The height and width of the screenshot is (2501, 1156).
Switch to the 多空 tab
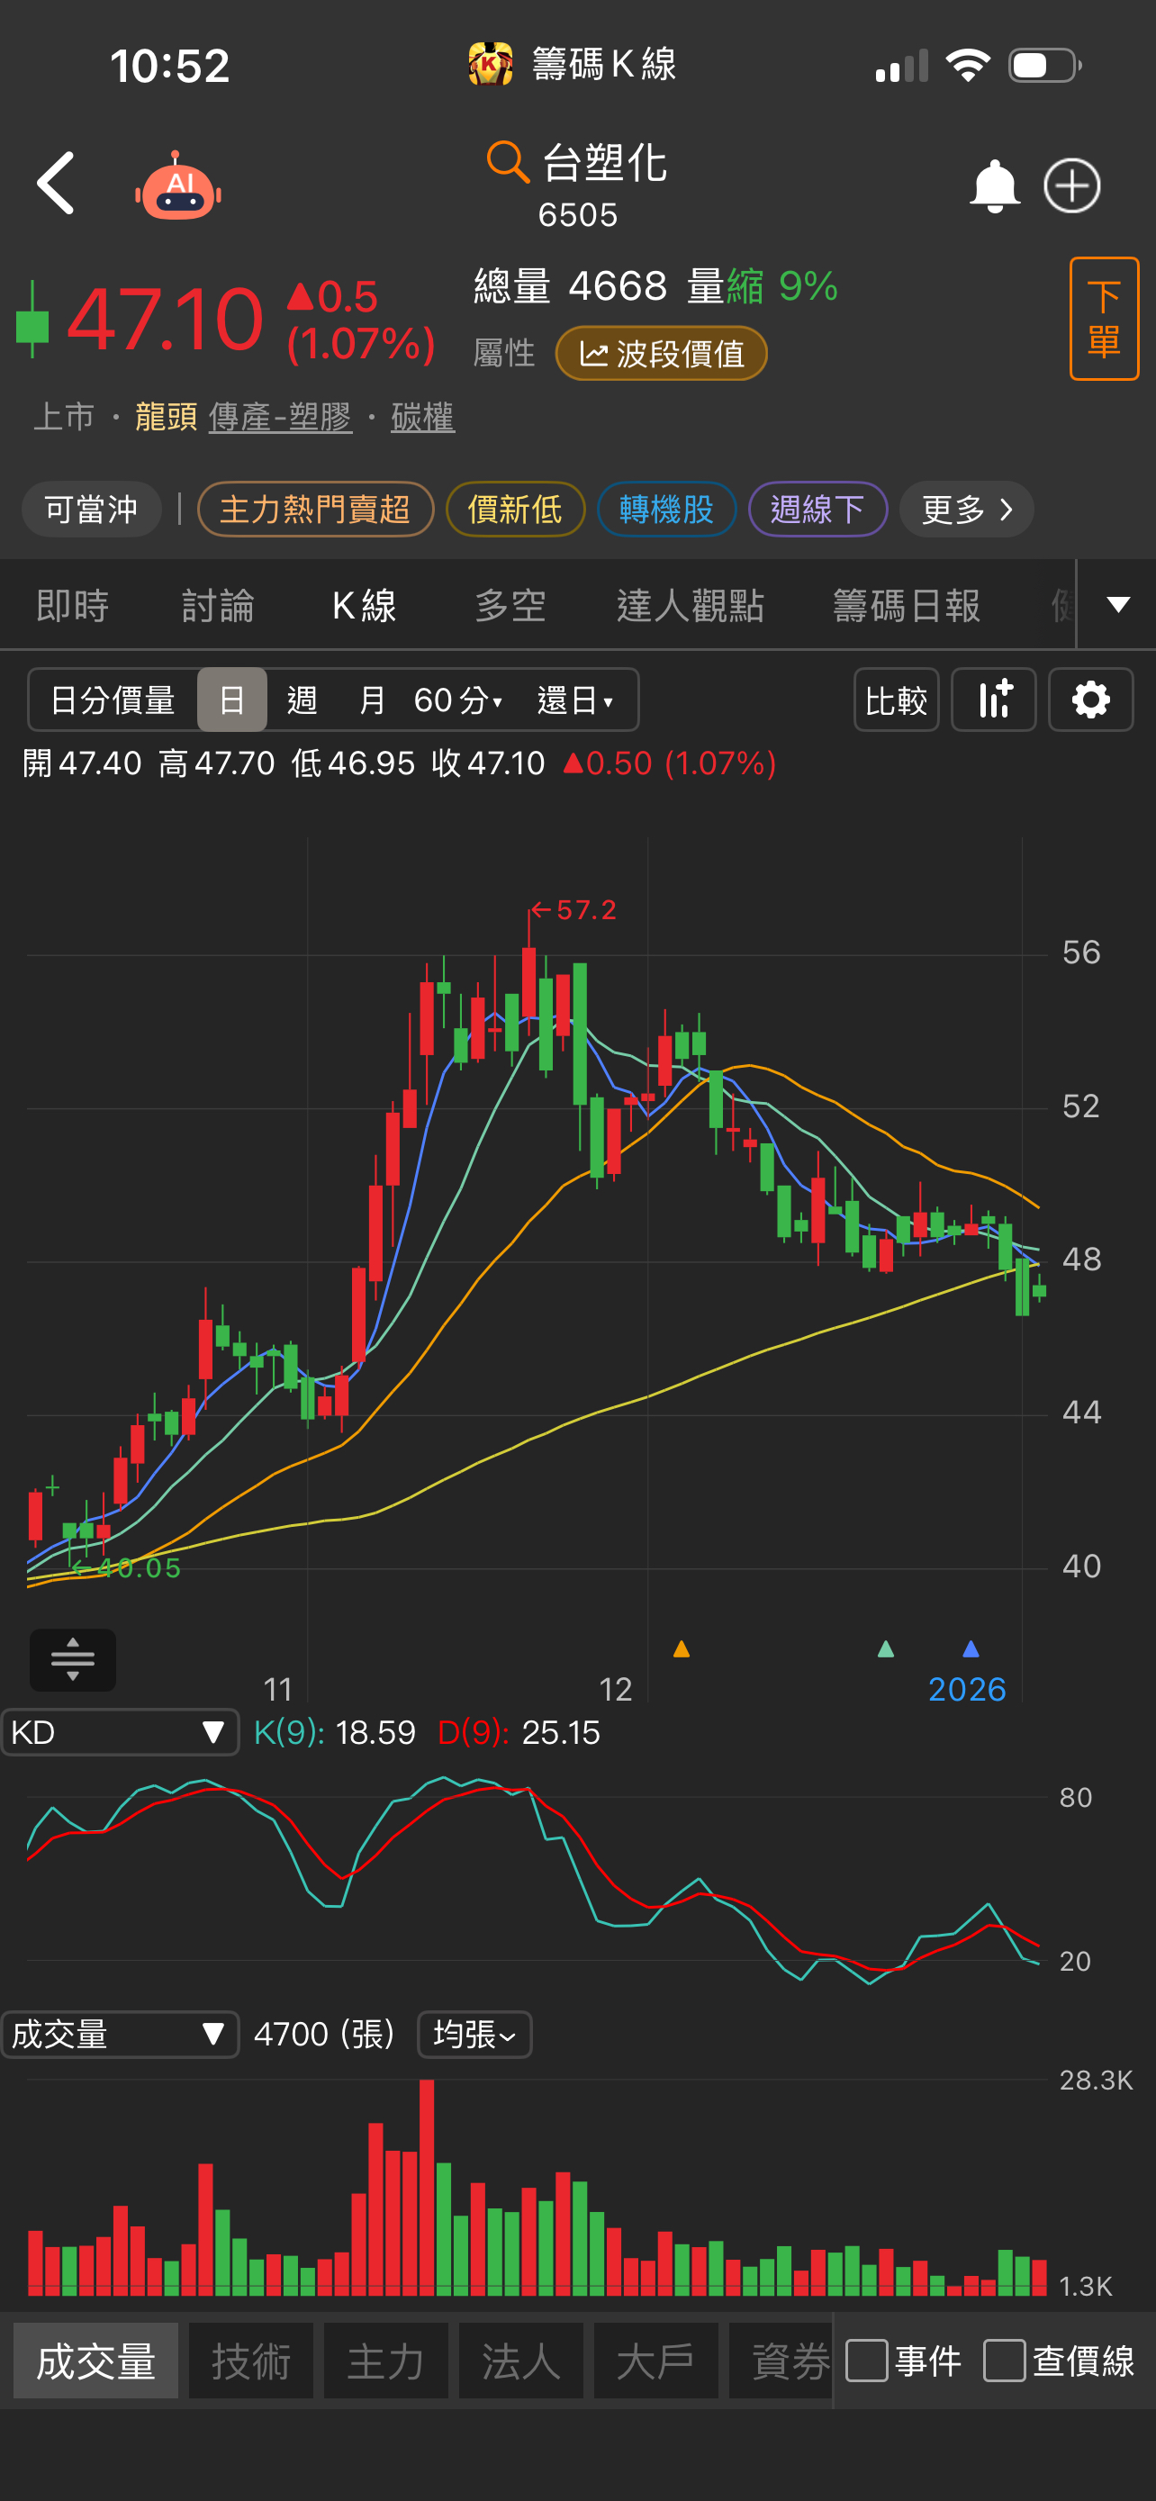[510, 606]
